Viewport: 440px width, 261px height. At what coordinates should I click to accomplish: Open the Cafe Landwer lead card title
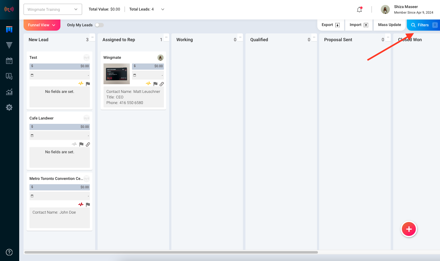click(42, 118)
